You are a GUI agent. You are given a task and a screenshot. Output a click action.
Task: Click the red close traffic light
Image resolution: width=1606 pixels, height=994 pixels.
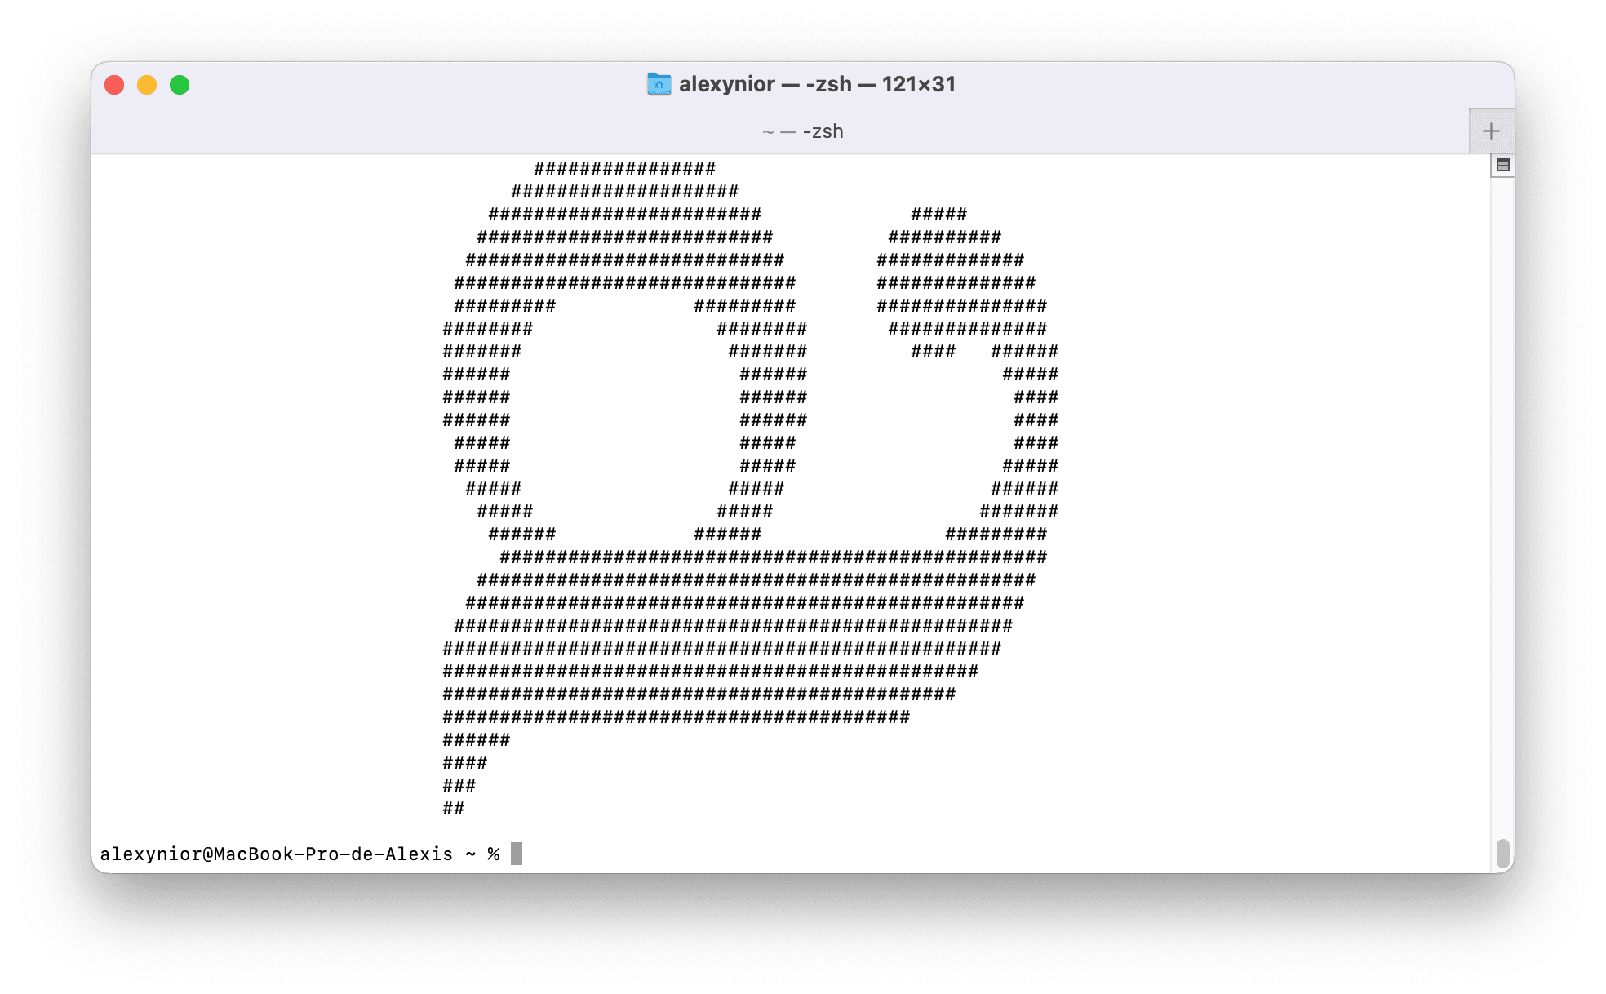[114, 84]
